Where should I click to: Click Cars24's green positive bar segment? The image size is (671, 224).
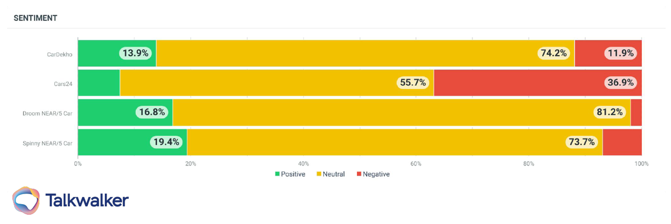tap(99, 83)
